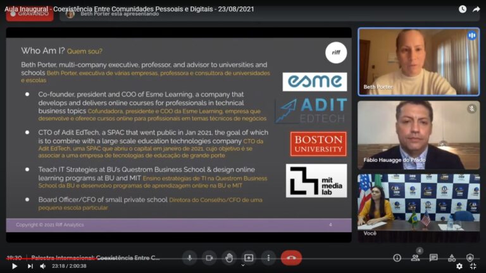Viewport: 486px width, 273px height.
Task: Toggle the meeting camera button
Action: pos(209,257)
